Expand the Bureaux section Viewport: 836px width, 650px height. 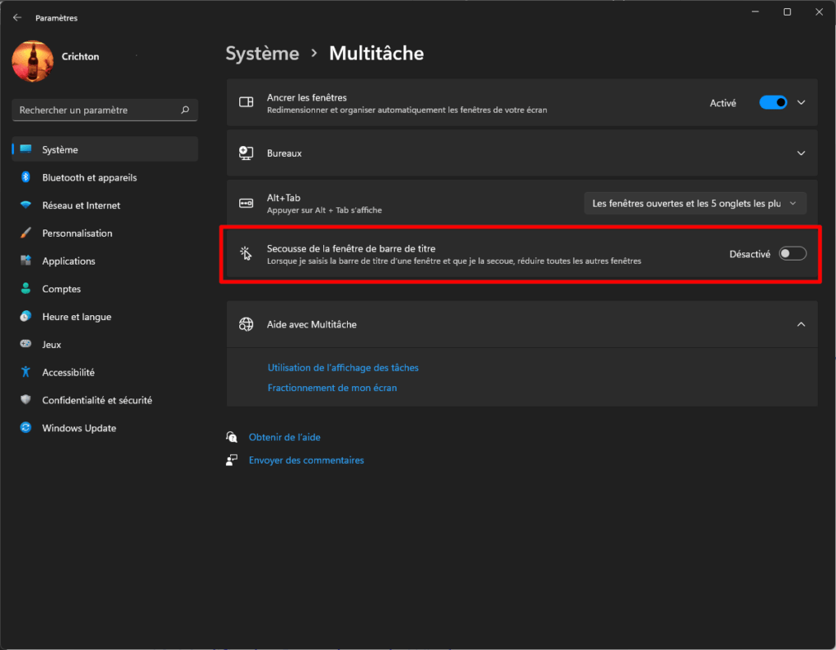coord(801,154)
